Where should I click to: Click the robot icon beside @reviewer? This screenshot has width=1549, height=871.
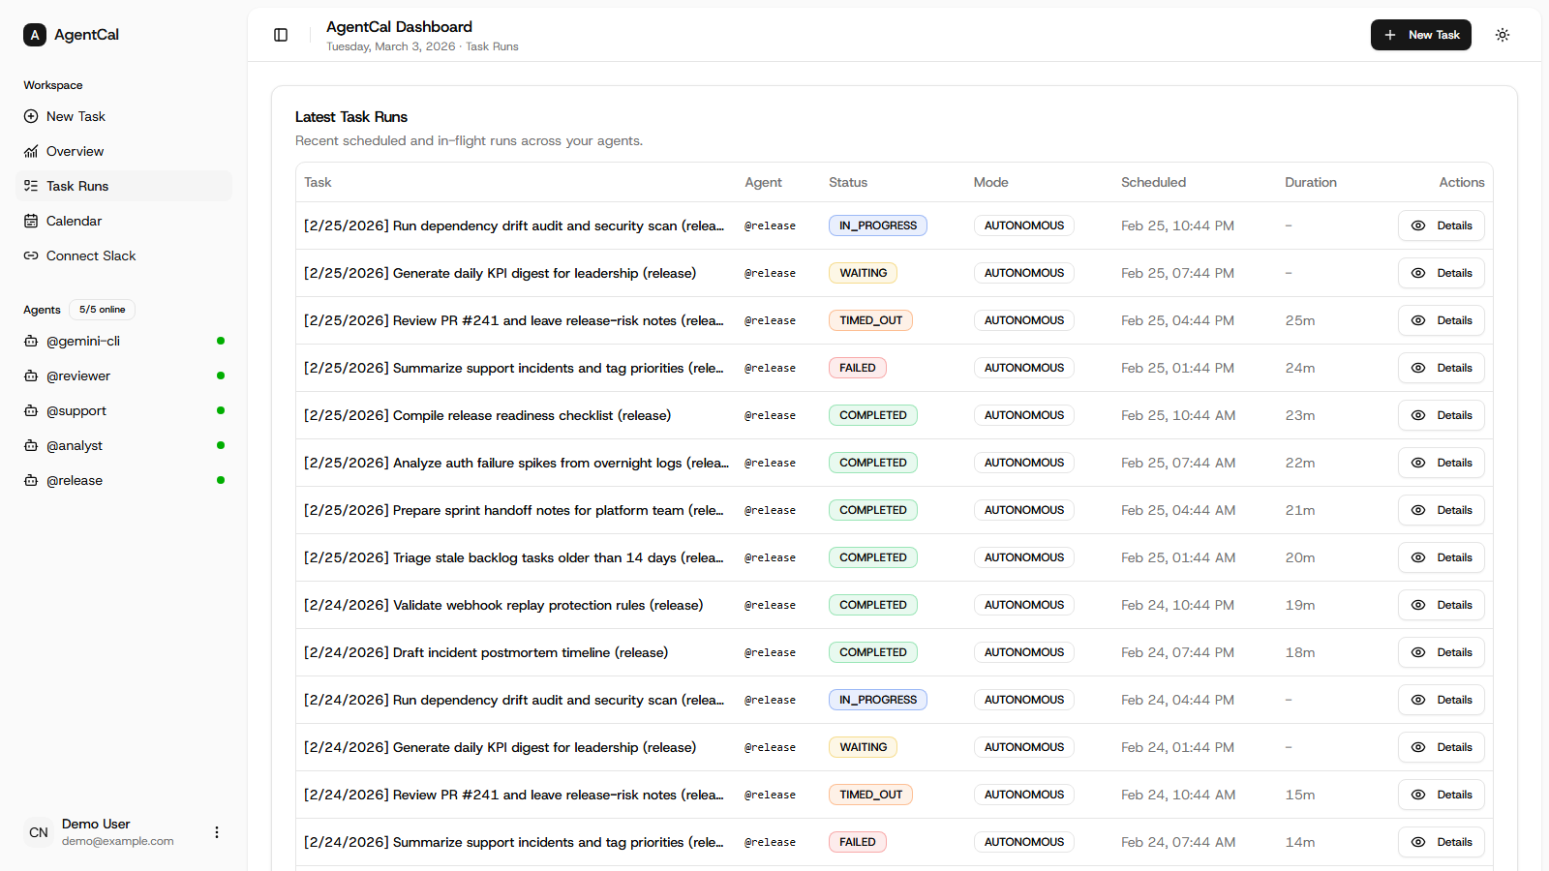31,375
